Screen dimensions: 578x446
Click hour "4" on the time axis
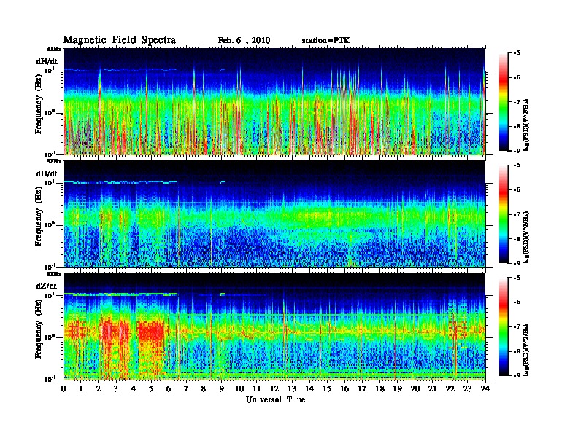[134, 389]
